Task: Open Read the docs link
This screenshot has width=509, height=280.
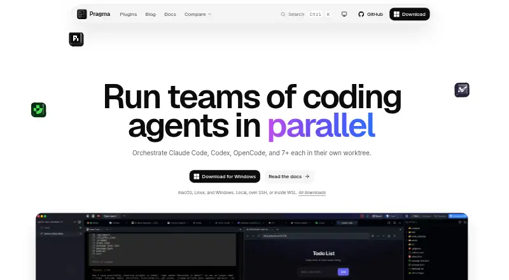Action: point(289,176)
